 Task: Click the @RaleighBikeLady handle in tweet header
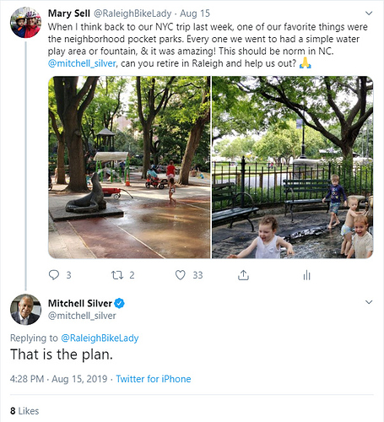(133, 14)
